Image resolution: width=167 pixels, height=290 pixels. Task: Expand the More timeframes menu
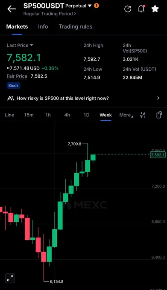[126, 115]
